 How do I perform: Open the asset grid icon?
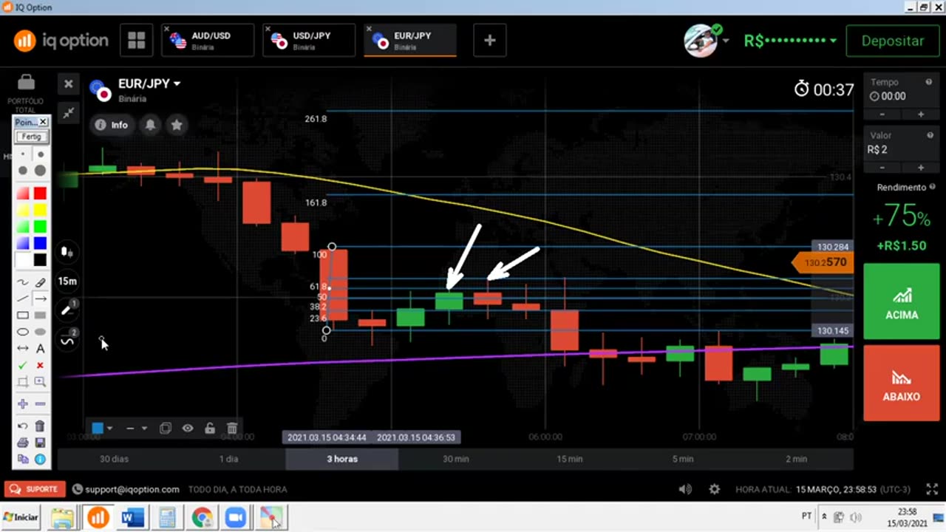[x=136, y=40]
